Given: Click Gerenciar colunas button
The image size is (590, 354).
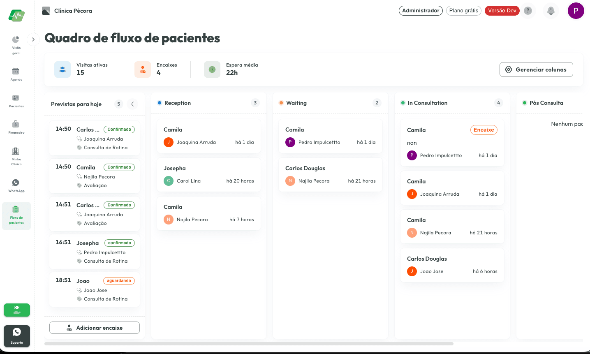Looking at the screenshot, I should (x=536, y=69).
